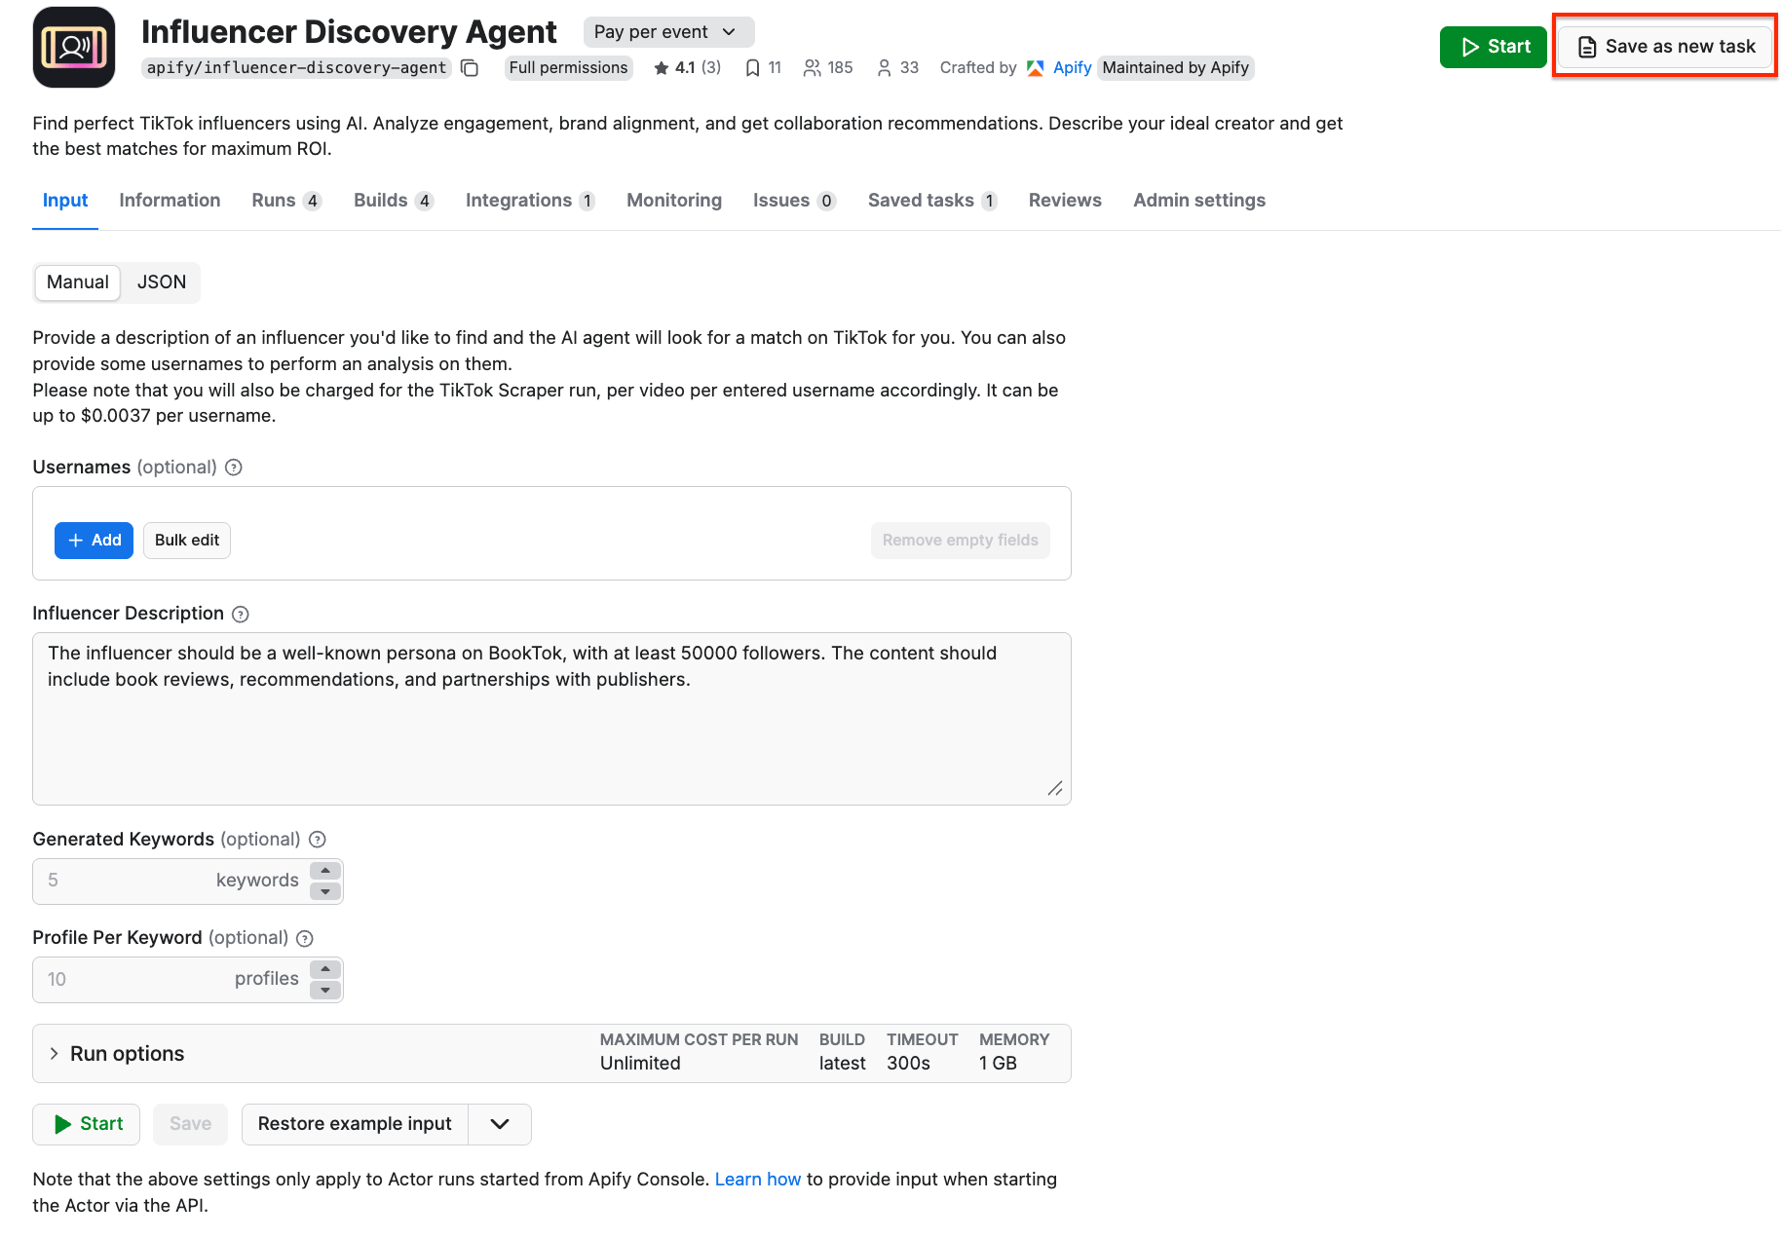
Task: Toggle the Full permissions label
Action: tap(568, 67)
